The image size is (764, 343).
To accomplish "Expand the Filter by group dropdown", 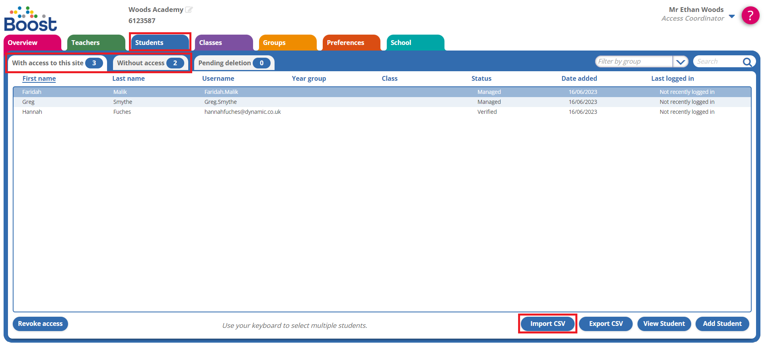I will (680, 62).
